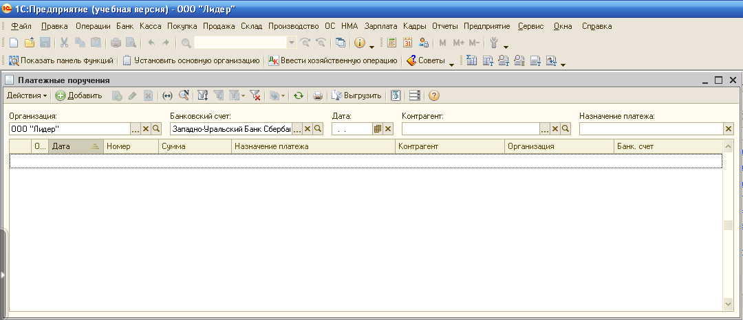This screenshot has height=320, width=743.
Task: Click the list settings columns icon
Action: (415, 95)
